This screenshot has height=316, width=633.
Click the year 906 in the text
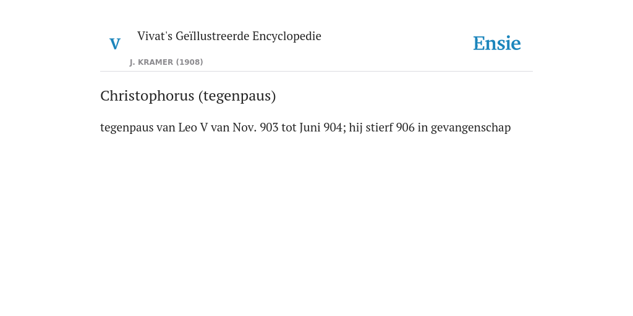coord(406,127)
